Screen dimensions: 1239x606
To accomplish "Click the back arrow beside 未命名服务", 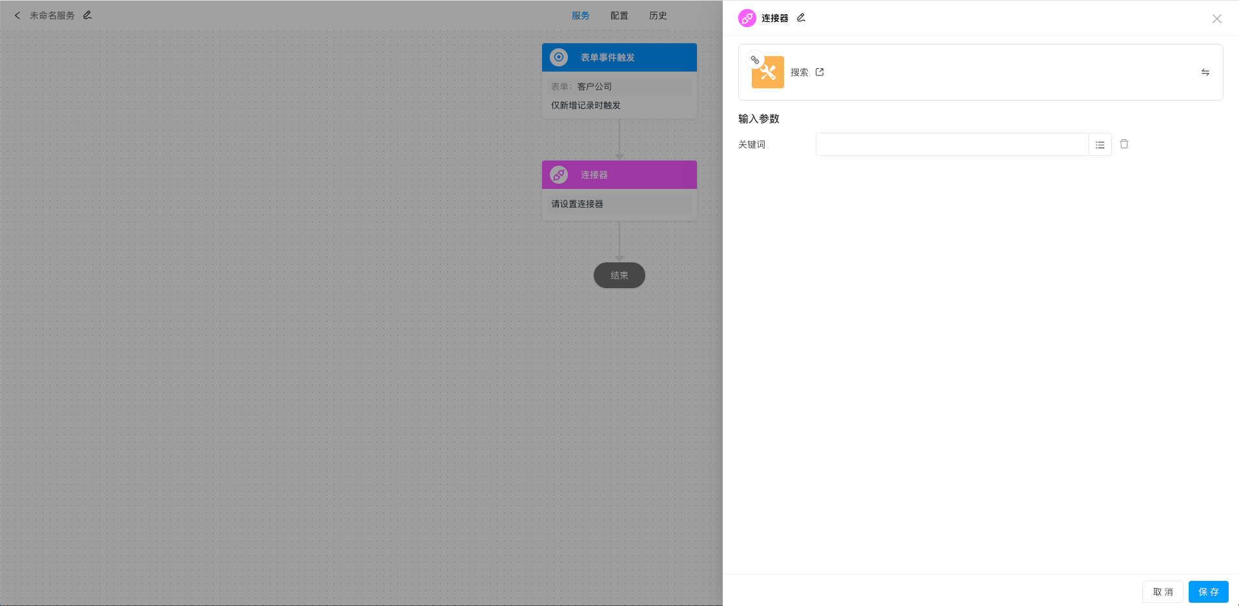I will click(17, 15).
